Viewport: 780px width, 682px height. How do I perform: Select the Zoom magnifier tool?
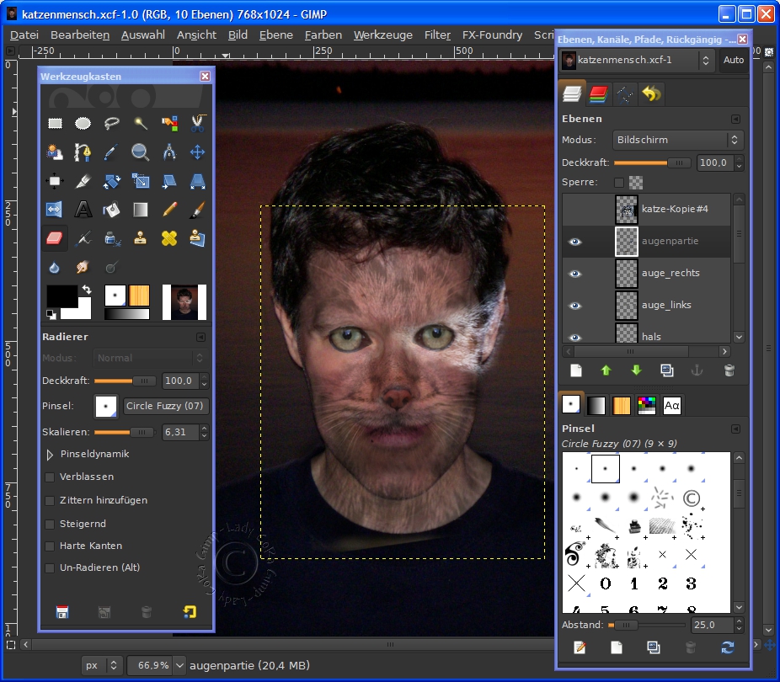click(x=141, y=152)
